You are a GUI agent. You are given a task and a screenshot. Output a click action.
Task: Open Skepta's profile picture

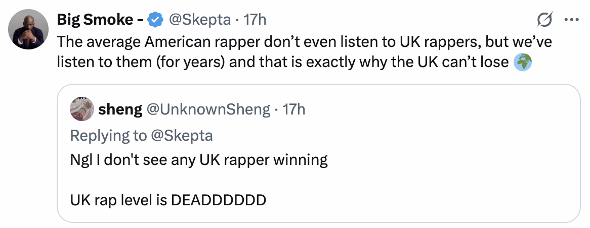(x=28, y=29)
